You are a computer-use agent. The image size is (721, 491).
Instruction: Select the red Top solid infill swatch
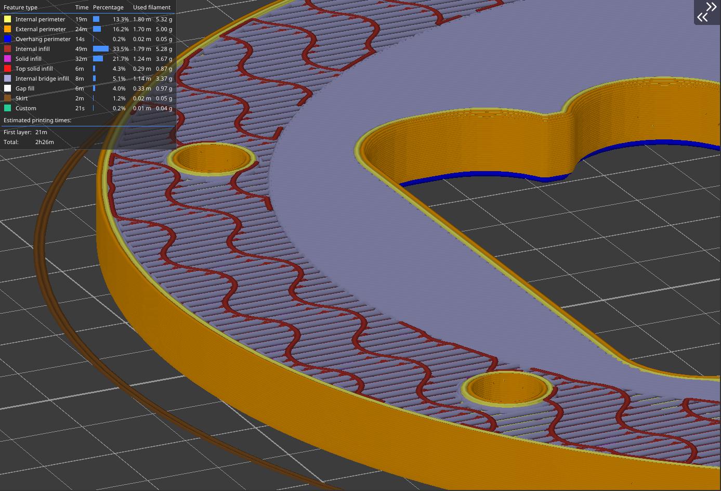[7, 69]
